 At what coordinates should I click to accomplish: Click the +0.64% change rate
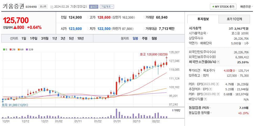coord(34,27)
